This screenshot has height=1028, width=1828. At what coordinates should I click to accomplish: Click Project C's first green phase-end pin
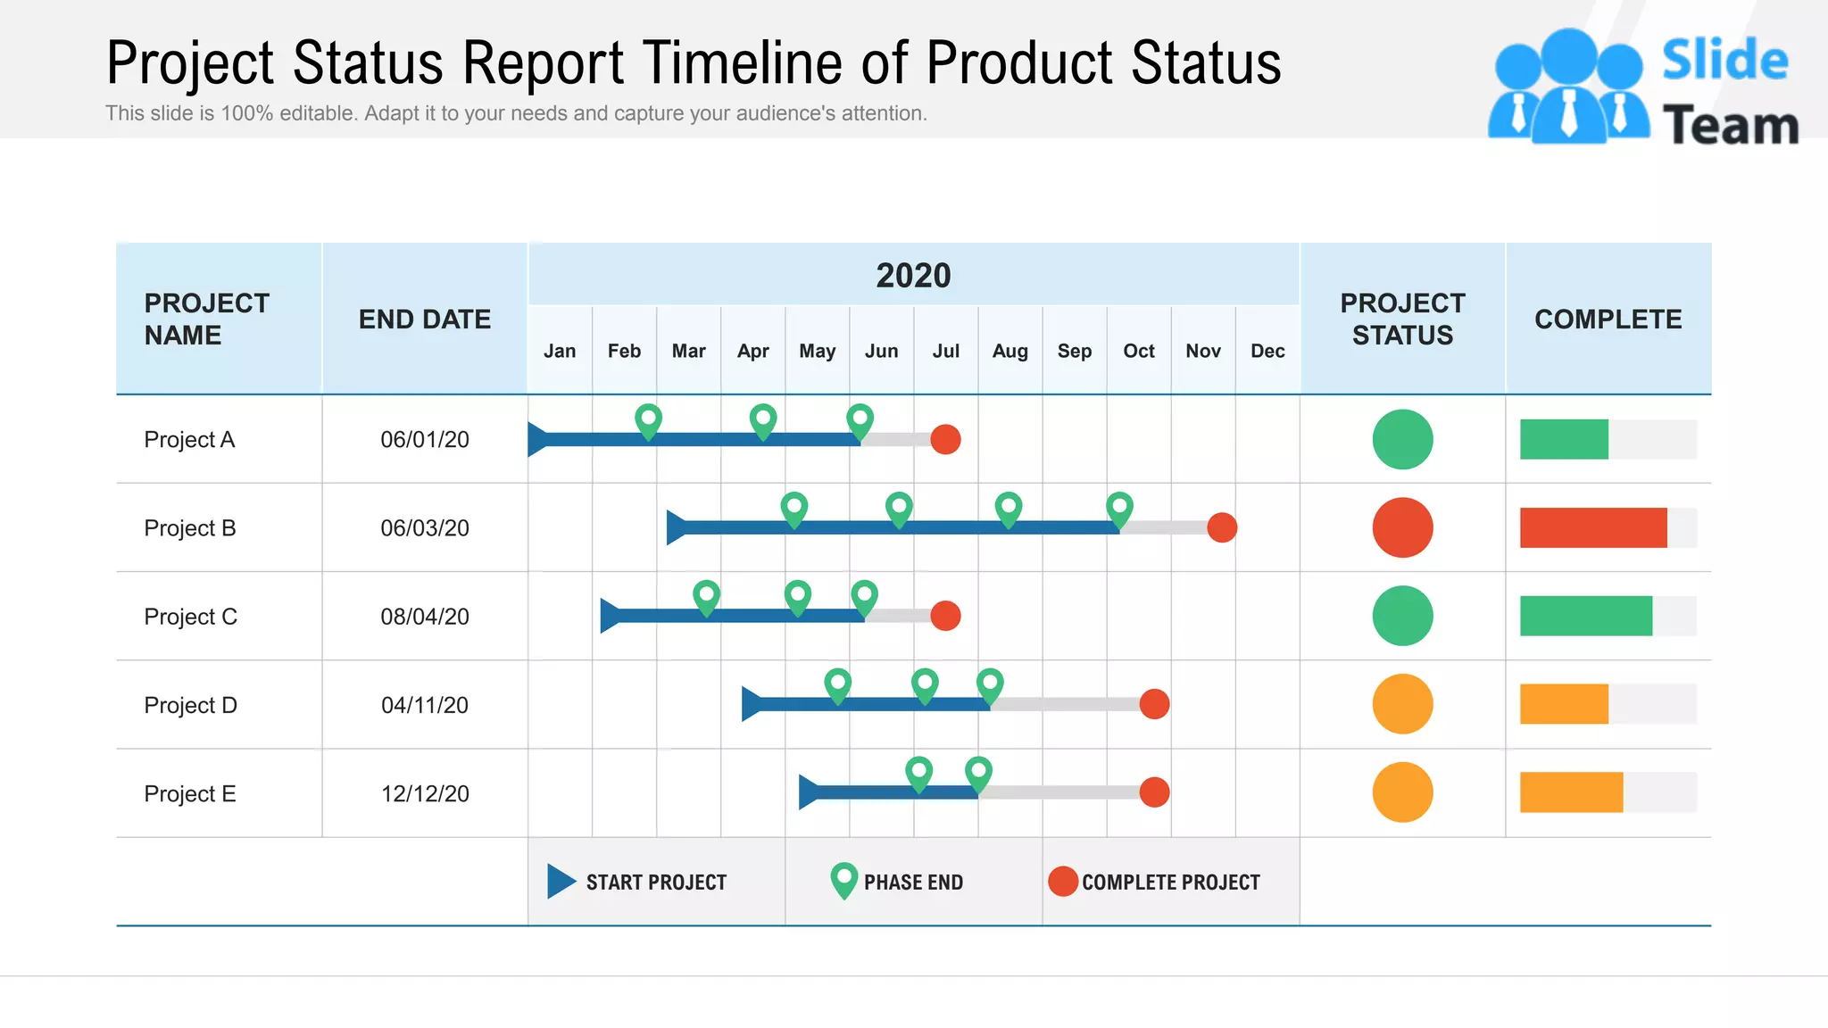tap(706, 596)
